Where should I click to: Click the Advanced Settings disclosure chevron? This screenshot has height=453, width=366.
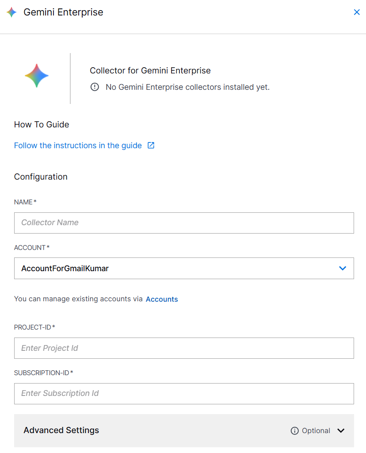click(x=341, y=430)
